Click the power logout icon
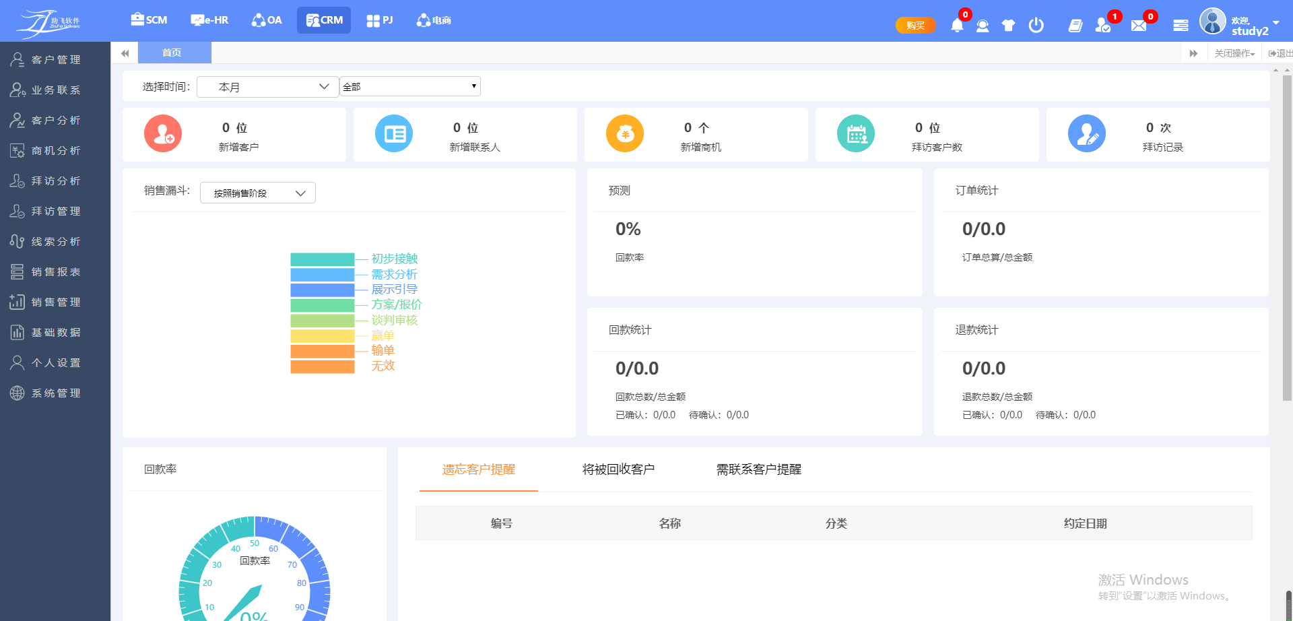The height and width of the screenshot is (621, 1293). pyautogui.click(x=1036, y=26)
